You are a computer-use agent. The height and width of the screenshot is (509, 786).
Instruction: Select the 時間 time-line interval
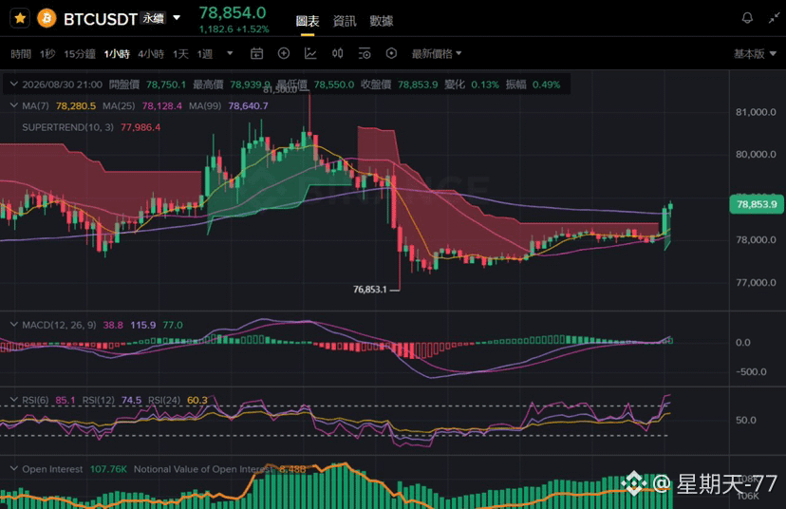(21, 54)
